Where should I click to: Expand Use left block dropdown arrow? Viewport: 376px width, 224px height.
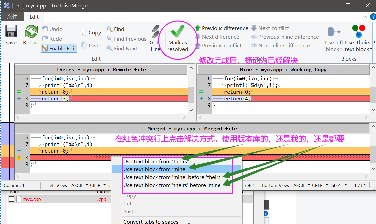click(341, 49)
